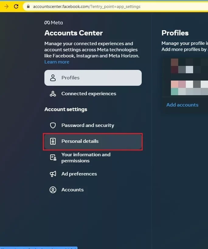Select the Profiles sidebar menu item
Screen dimensions: 208x249
[x=93, y=78]
